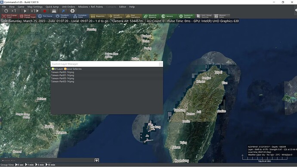The image size is (297, 167).
Task: Open the Sensors panel
Action: 169,16
